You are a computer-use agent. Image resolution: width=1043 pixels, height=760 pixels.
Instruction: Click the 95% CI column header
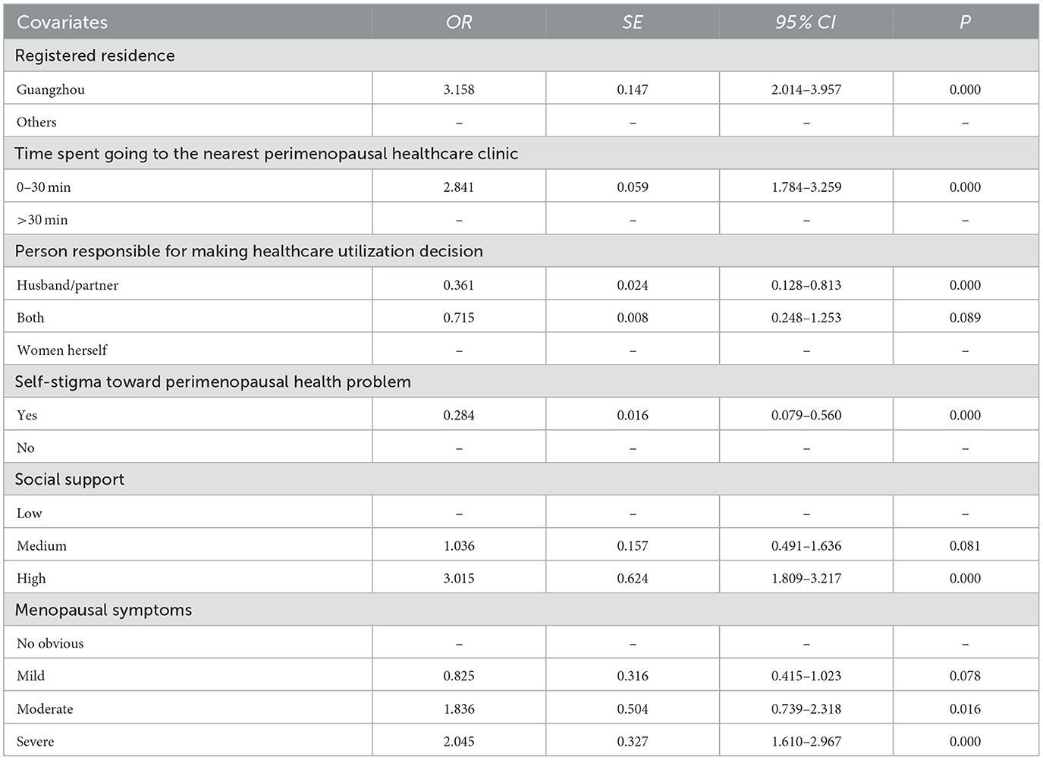click(x=806, y=23)
